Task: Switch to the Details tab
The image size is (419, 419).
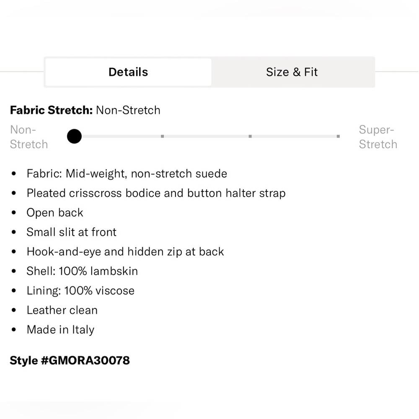Action: [128, 72]
